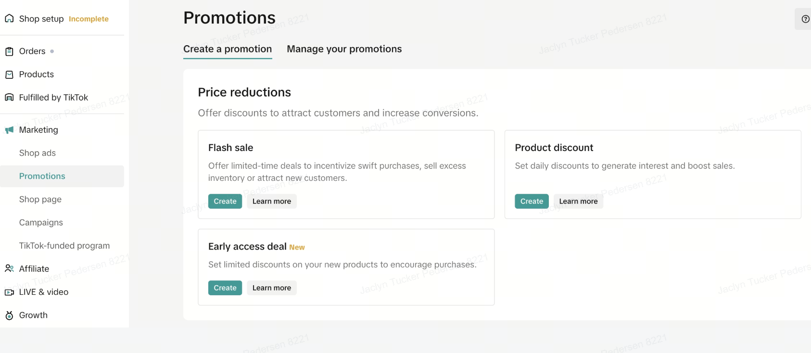Go to Campaigns in Marketing menu
This screenshot has width=811, height=353.
[x=41, y=223]
